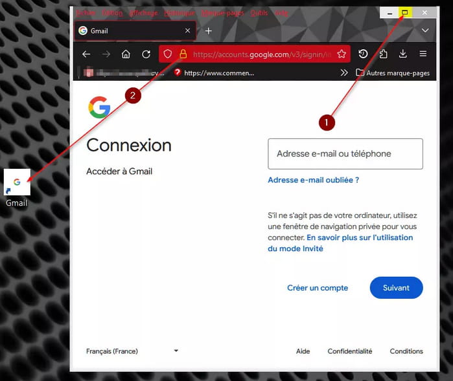Click the tracking protection shield icon

168,54
